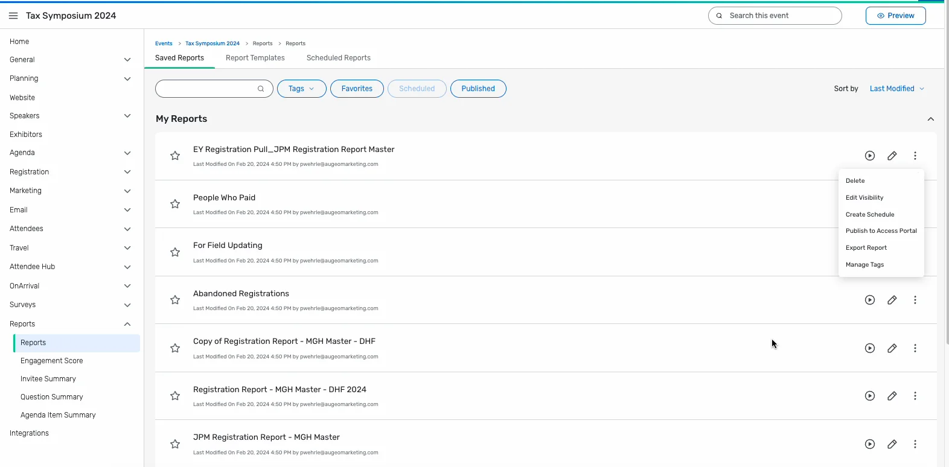Edit the EY Registration Pull report
The image size is (949, 467).
892,156
